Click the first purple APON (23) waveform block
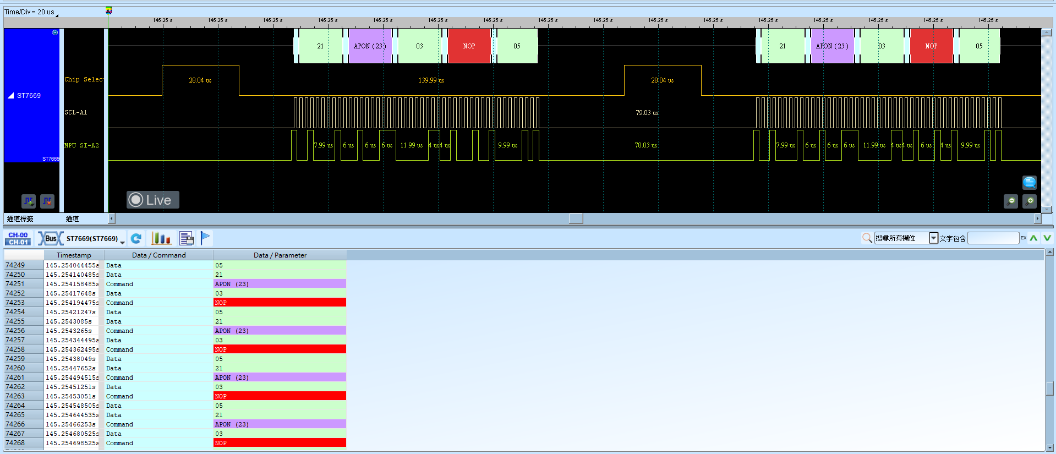The image size is (1056, 454). click(x=370, y=46)
